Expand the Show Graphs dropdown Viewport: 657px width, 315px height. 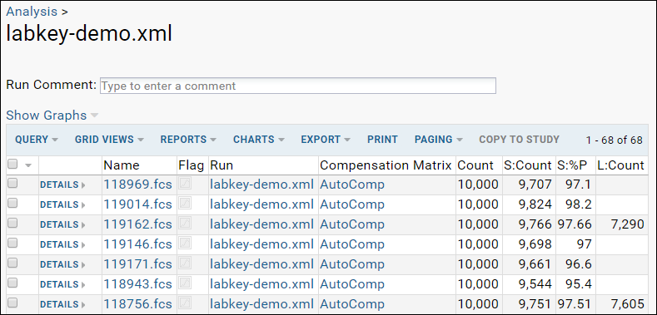pyautogui.click(x=52, y=115)
